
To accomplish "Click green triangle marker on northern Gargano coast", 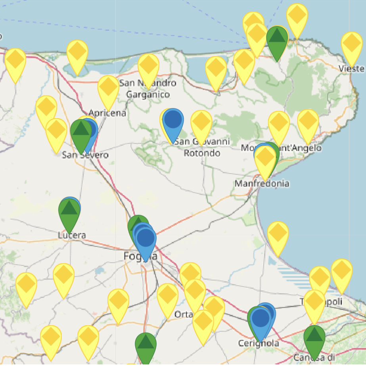I will 277,38.
